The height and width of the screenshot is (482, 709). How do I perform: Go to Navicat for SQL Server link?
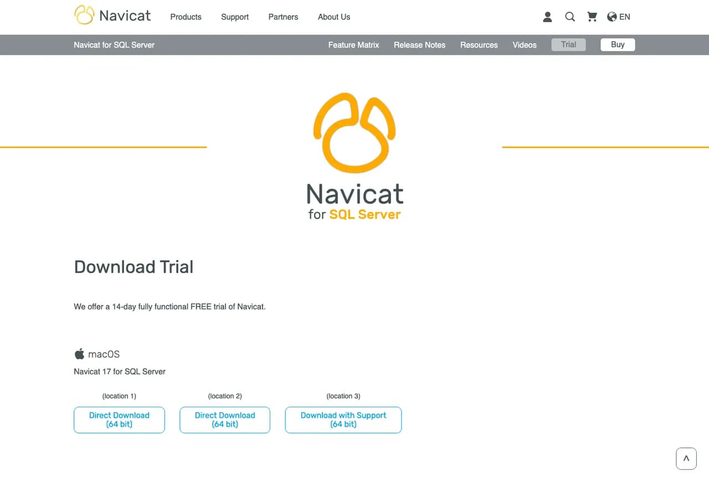point(114,45)
